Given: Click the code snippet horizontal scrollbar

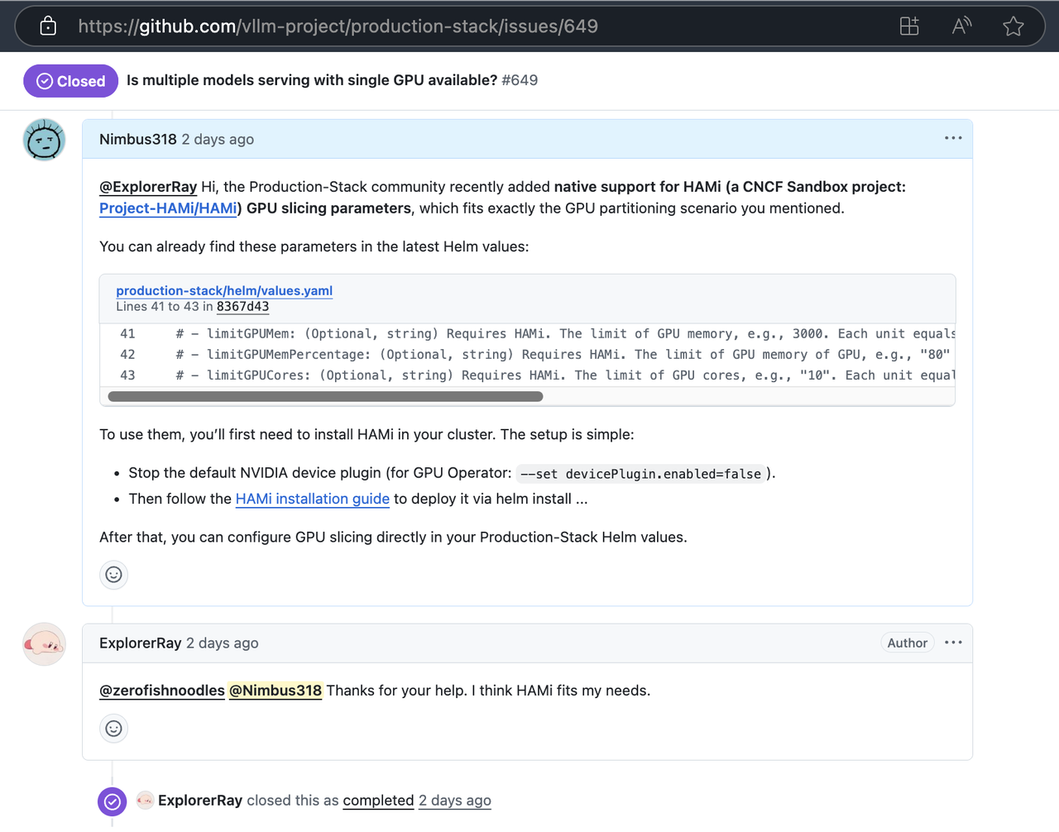Looking at the screenshot, I should click(x=325, y=397).
